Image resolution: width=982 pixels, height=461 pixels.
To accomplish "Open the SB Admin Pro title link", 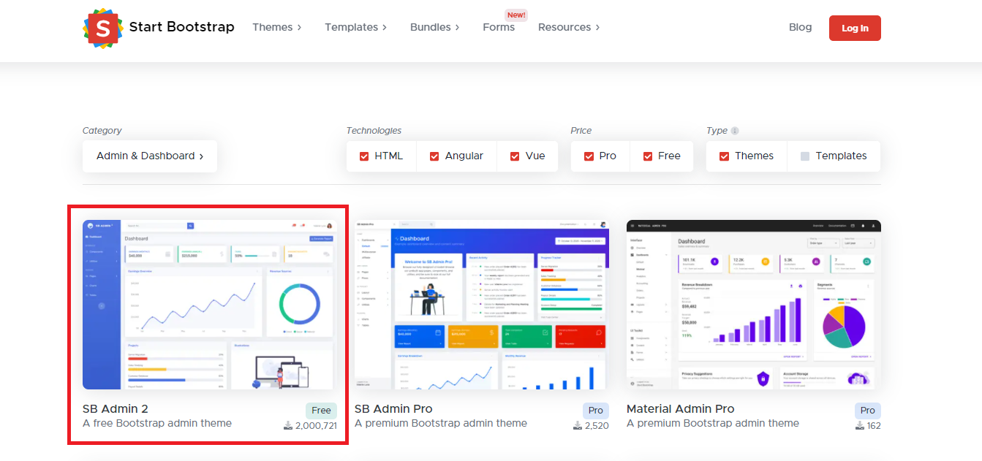I will (393, 409).
